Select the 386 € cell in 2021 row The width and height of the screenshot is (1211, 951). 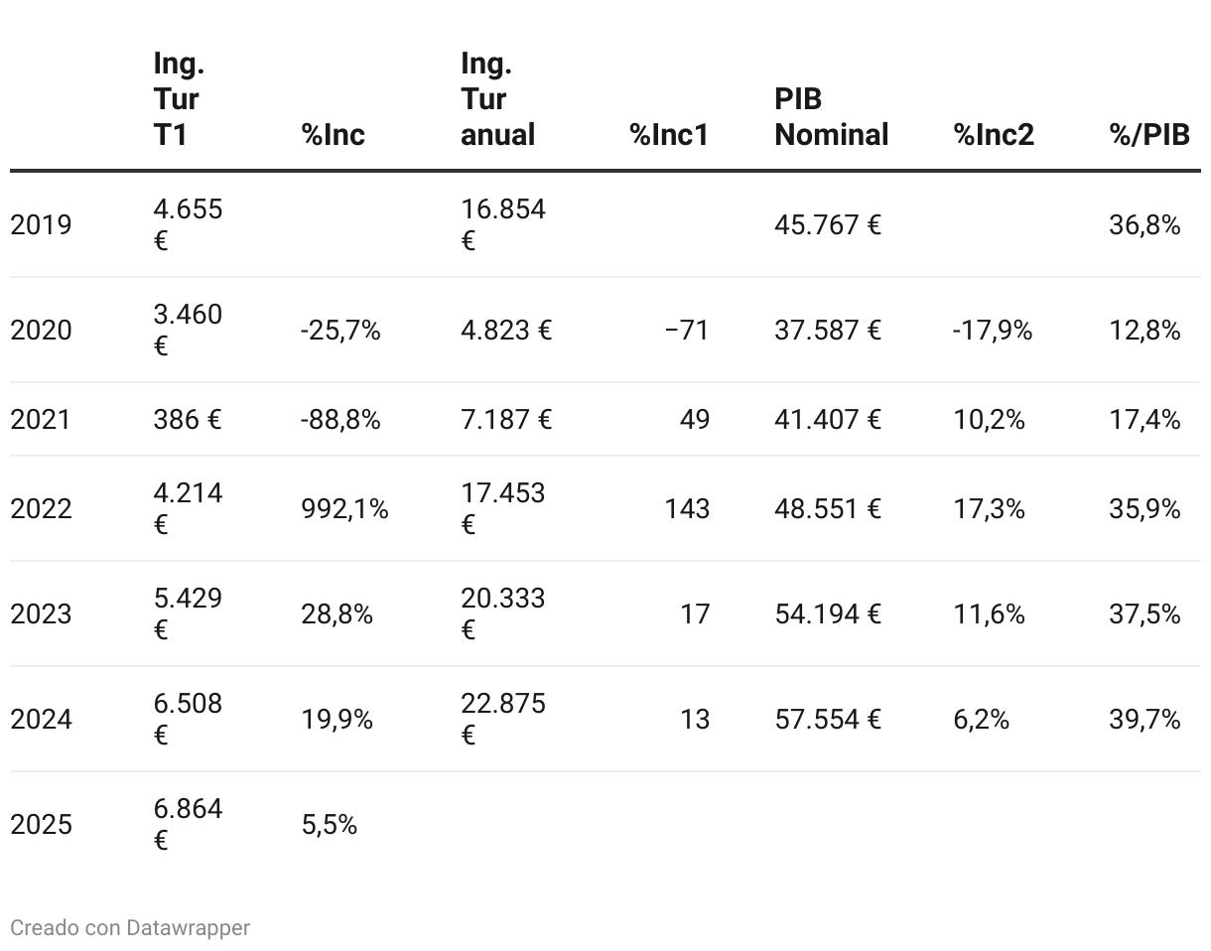[x=188, y=420]
